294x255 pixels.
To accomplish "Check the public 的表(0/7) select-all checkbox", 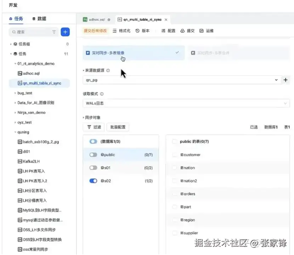I will (x=175, y=142).
